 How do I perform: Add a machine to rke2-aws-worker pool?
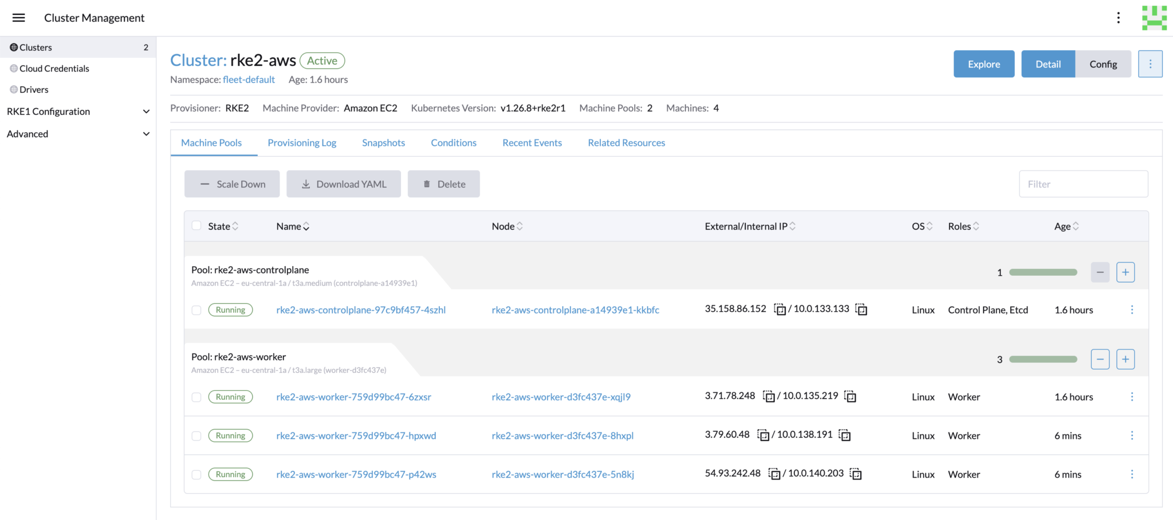tap(1125, 359)
